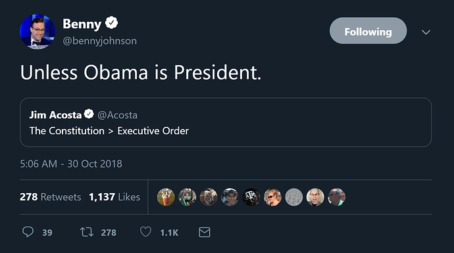The width and height of the screenshot is (454, 253).
Task: Click the reply speech bubble icon
Action: tap(28, 232)
